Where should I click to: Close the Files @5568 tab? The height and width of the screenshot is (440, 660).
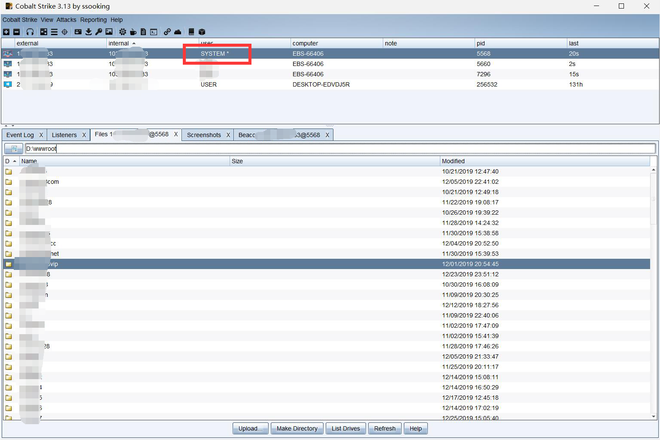pyautogui.click(x=176, y=134)
